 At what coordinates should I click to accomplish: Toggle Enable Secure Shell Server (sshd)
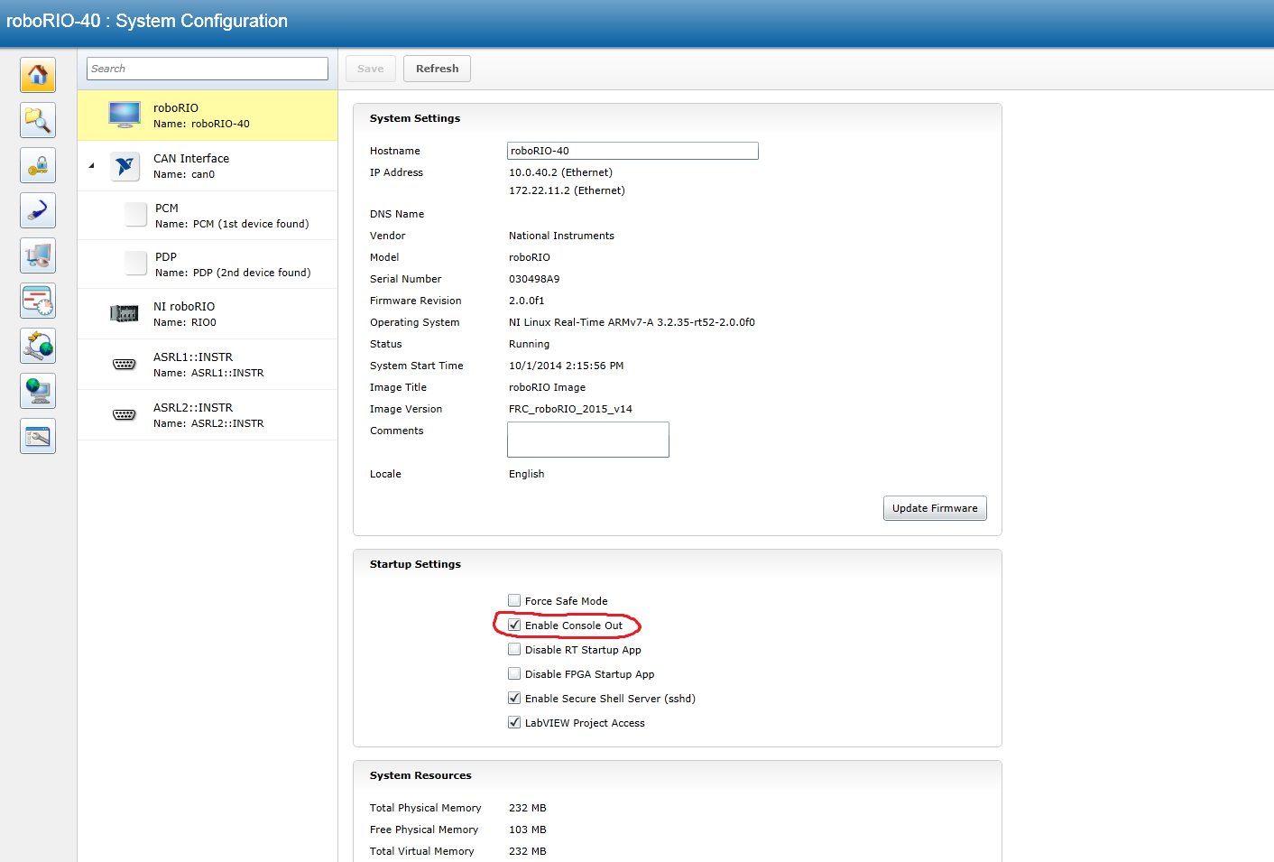[x=514, y=698]
